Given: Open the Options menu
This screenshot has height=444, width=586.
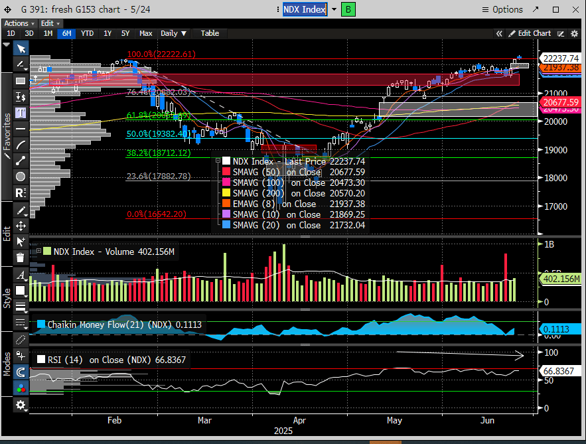Looking at the screenshot, I should coord(502,9).
